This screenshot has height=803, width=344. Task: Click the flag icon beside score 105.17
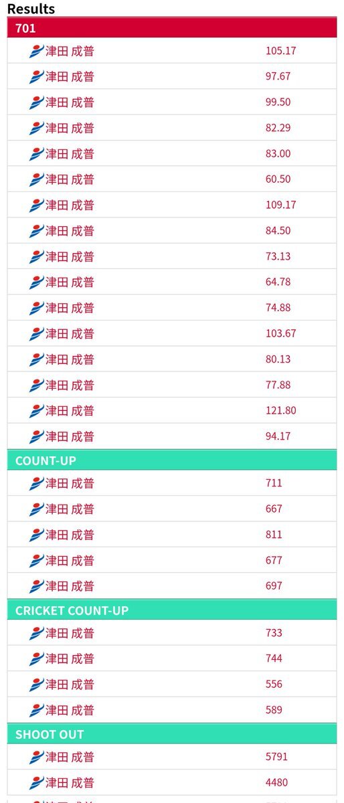(x=36, y=51)
